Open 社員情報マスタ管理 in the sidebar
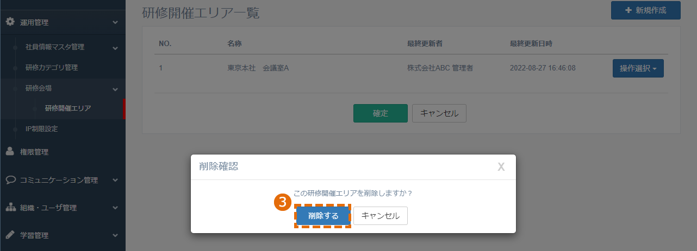This screenshot has height=251, width=697. tap(55, 47)
